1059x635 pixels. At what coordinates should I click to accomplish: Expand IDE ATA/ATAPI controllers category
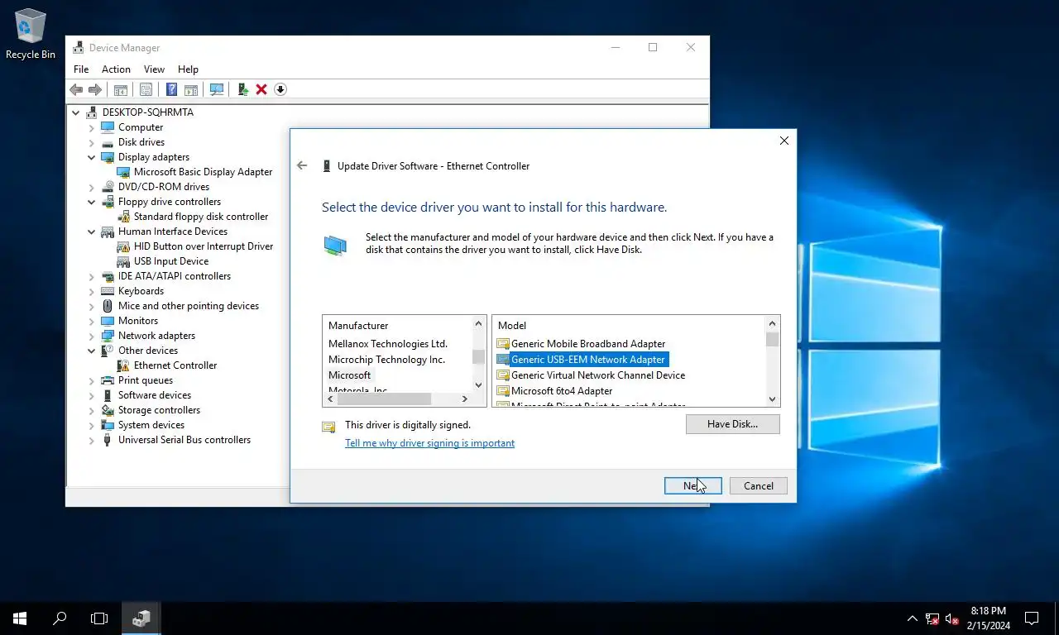(92, 276)
